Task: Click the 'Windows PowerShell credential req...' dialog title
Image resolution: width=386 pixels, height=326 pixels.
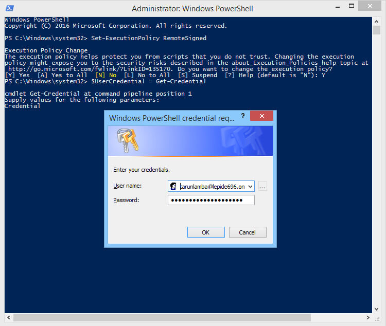Action: coord(171,118)
